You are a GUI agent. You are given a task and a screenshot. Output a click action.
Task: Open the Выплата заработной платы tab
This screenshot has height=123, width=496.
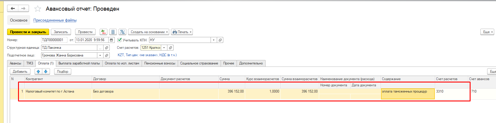coord(79,63)
